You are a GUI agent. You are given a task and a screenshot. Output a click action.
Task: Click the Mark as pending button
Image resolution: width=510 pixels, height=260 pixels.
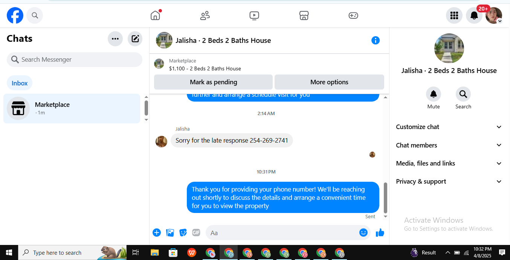[213, 82]
